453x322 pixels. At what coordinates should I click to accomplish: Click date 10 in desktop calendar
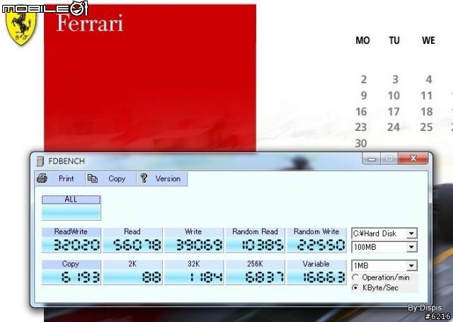394,96
